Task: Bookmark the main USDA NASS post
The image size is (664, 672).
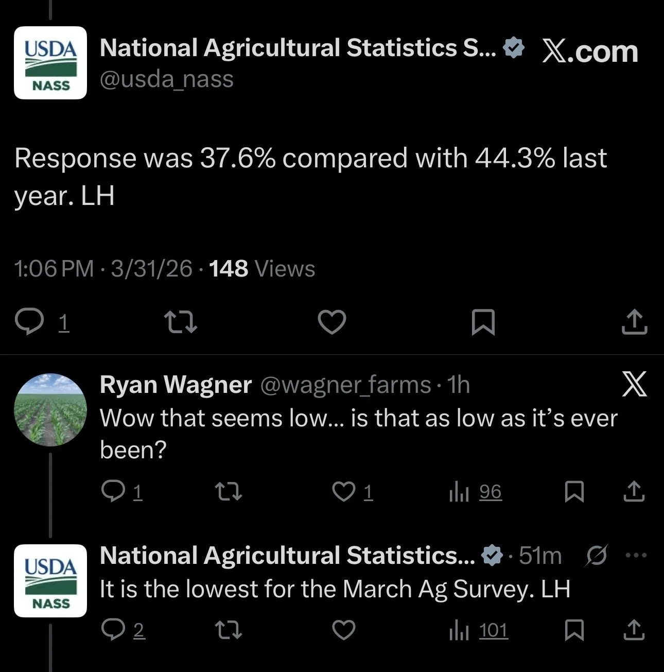Action: (483, 322)
